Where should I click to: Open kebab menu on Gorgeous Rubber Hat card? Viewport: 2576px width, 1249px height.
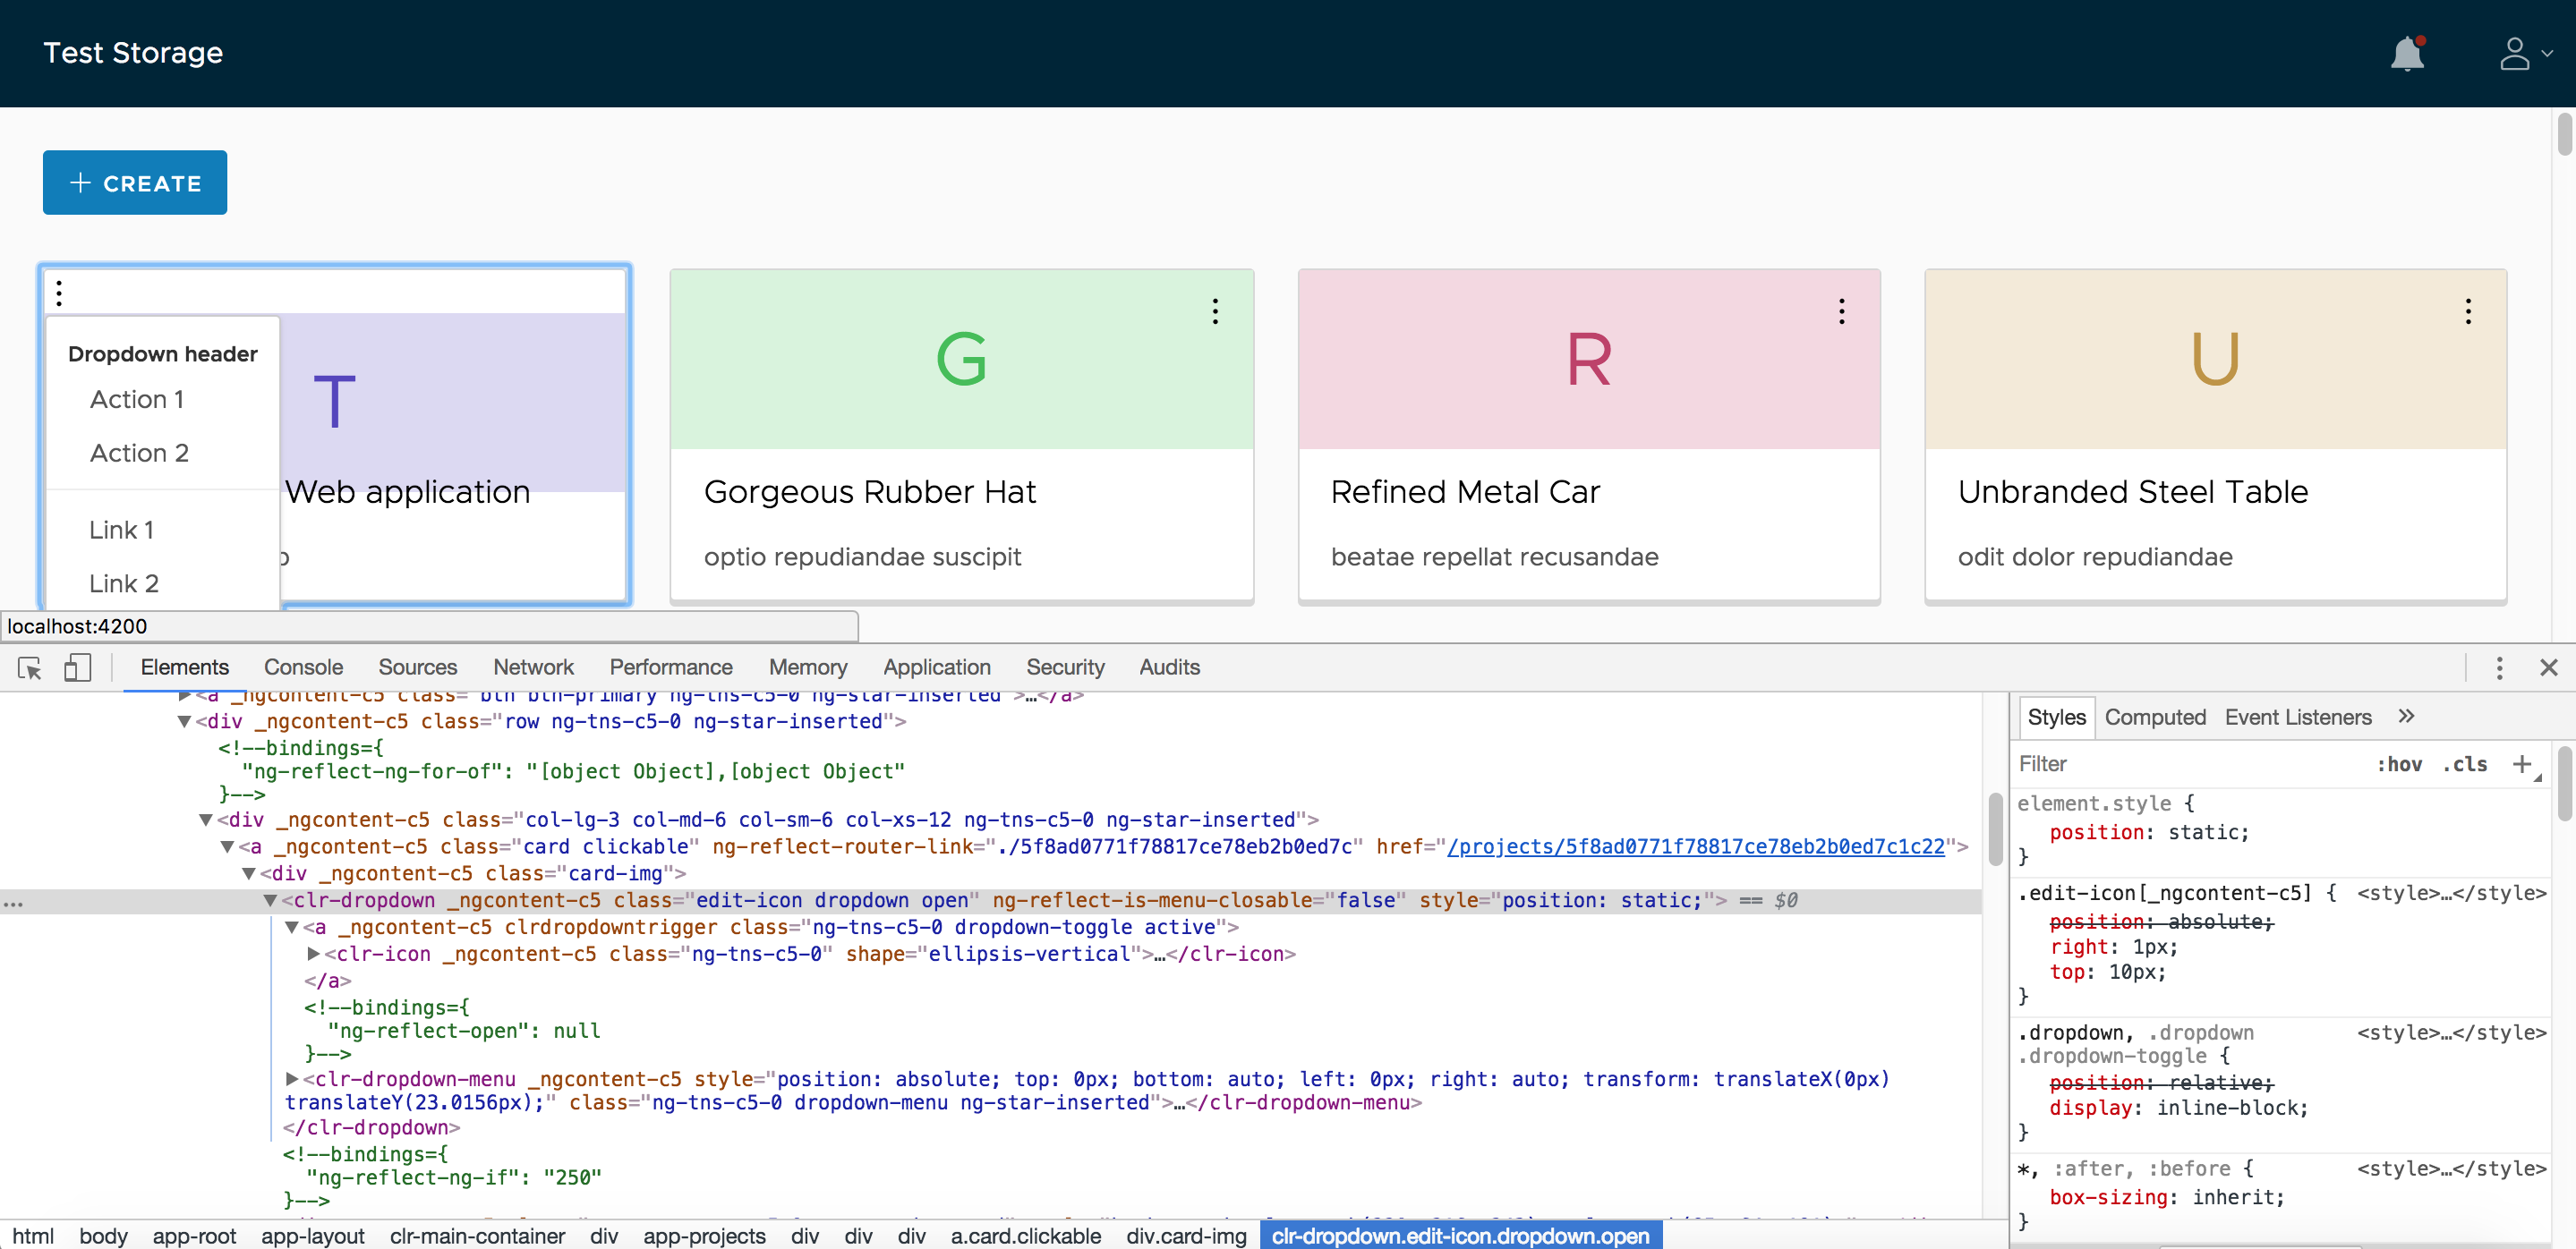1215,311
